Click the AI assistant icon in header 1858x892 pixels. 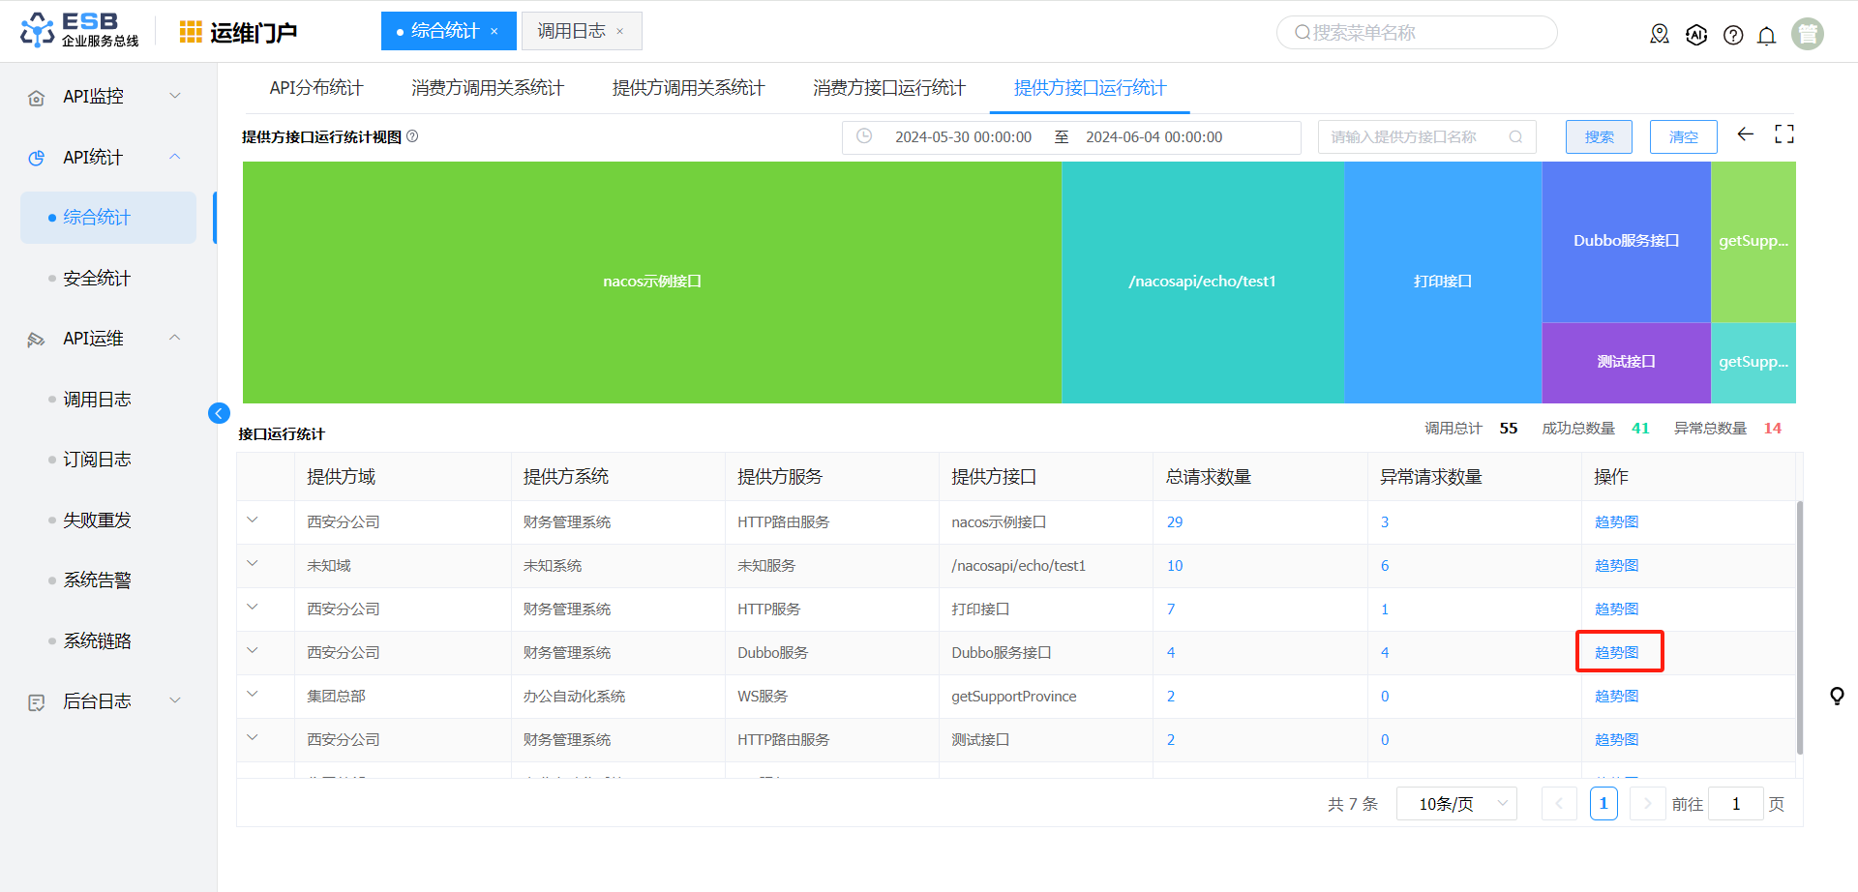tap(1696, 36)
